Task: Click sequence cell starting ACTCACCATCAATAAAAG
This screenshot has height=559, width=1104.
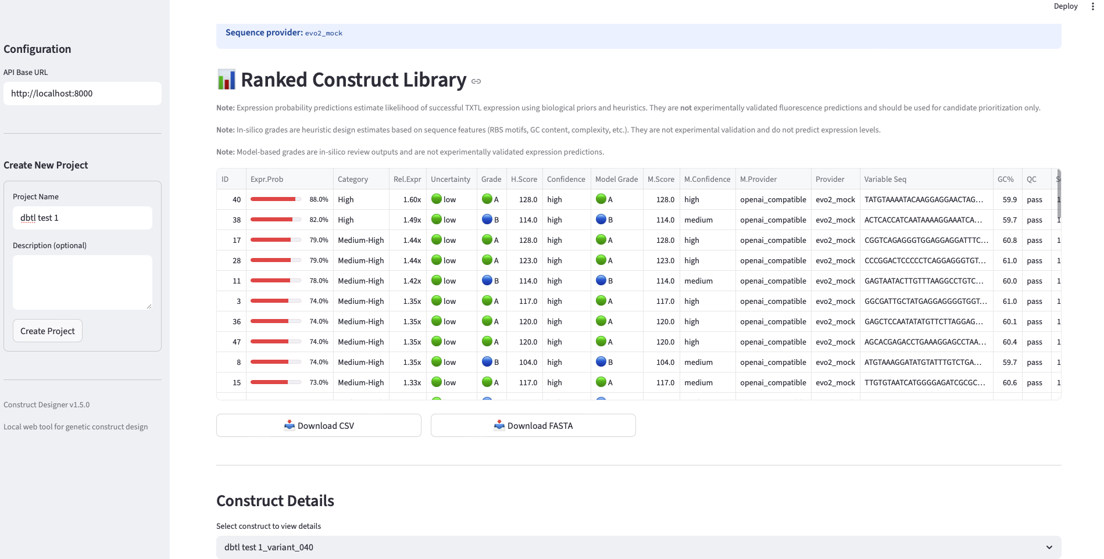Action: coord(927,220)
